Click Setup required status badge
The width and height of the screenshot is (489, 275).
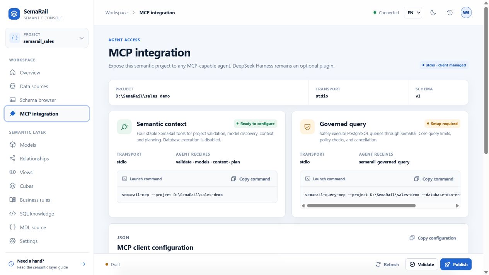pos(442,124)
